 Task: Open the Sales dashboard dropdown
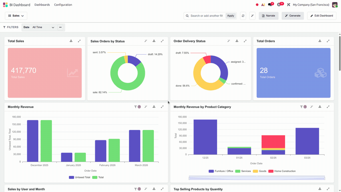(16, 16)
